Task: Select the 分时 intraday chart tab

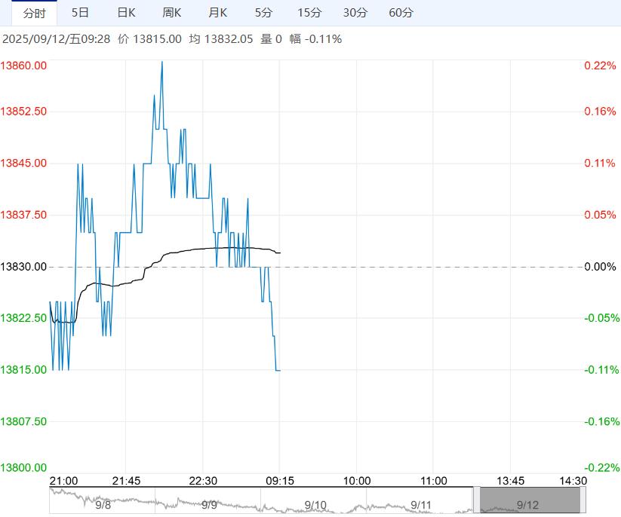Action: [x=35, y=13]
